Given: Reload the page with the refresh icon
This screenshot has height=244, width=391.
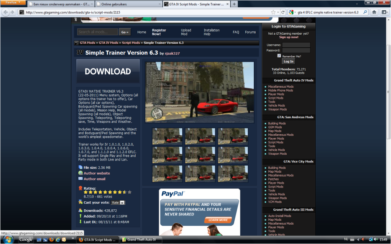Looking at the screenshot, I should coord(283,12).
